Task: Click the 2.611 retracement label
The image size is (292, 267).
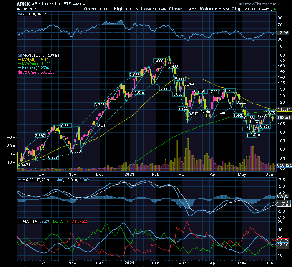Action: [x=183, y=108]
